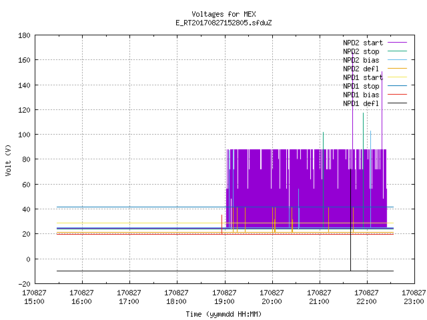Click the 160 y-axis tick label
The height and width of the screenshot is (320, 427).
pos(24,60)
